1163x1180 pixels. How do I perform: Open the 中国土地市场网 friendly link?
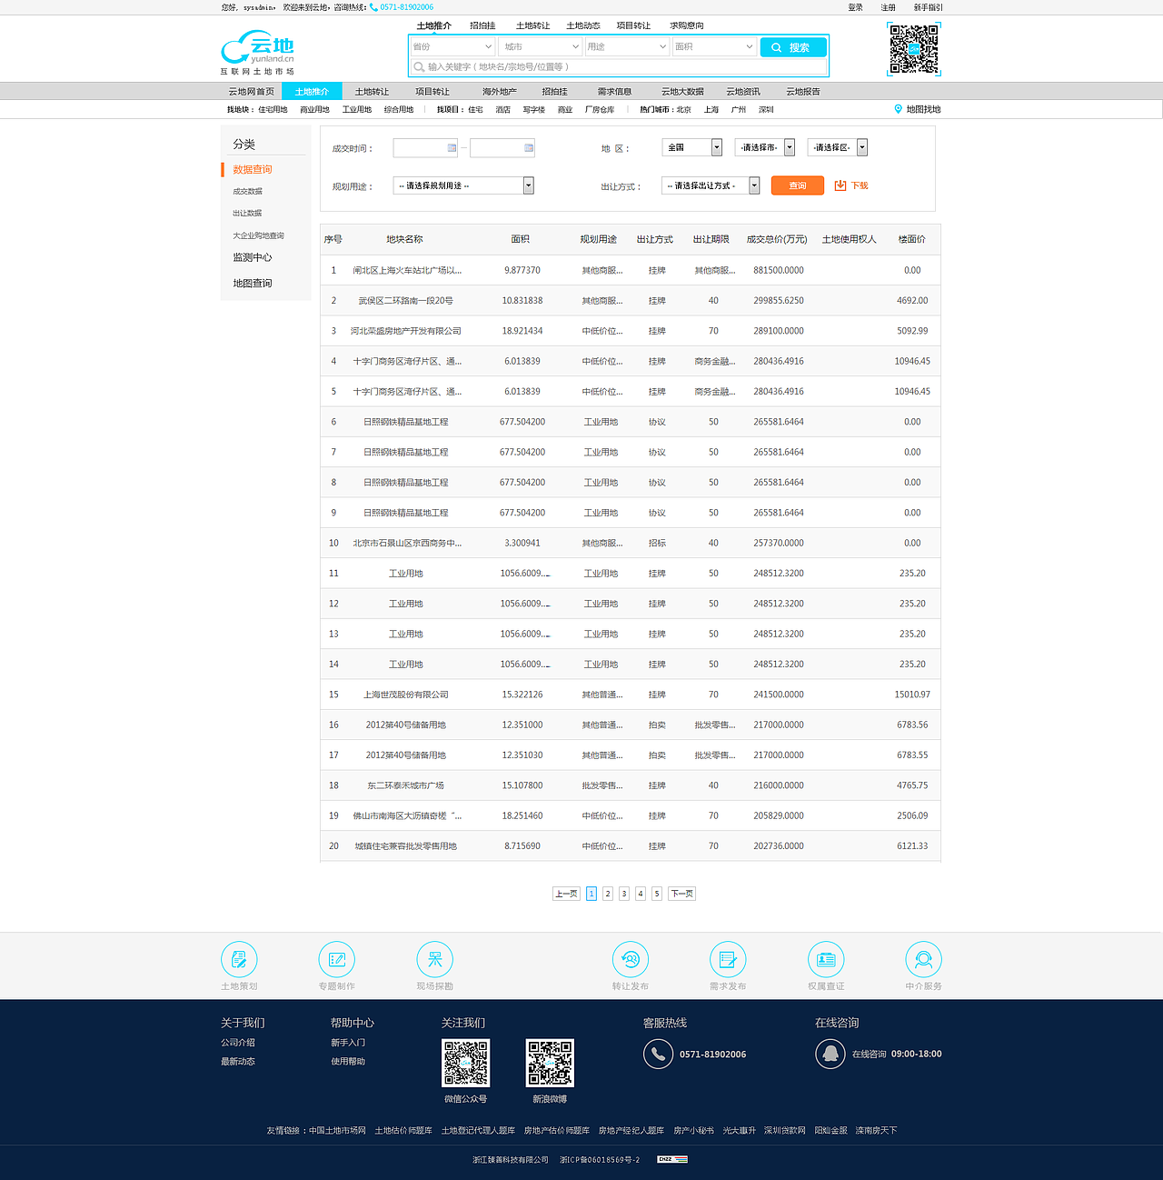[x=337, y=1130]
